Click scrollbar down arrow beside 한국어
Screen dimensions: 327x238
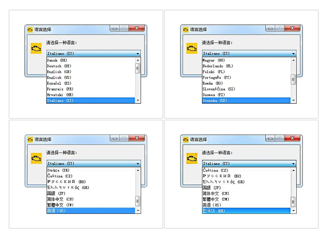coord(293,210)
